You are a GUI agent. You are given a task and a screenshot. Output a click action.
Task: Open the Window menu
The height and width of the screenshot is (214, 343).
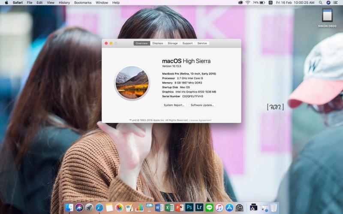(102, 3)
